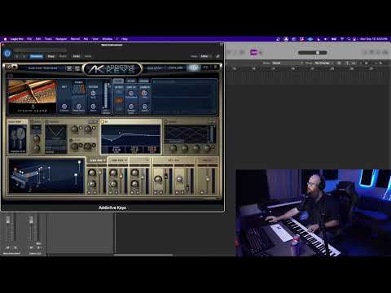
Task: Toggle the plugin power bypass button
Action: (7, 53)
